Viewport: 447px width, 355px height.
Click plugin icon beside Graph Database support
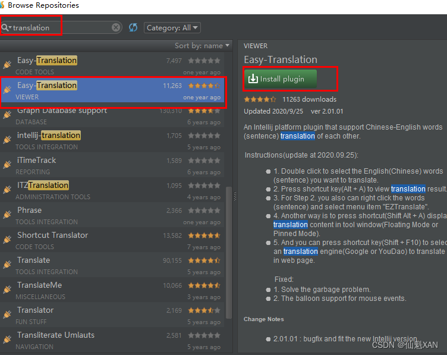(x=7, y=114)
